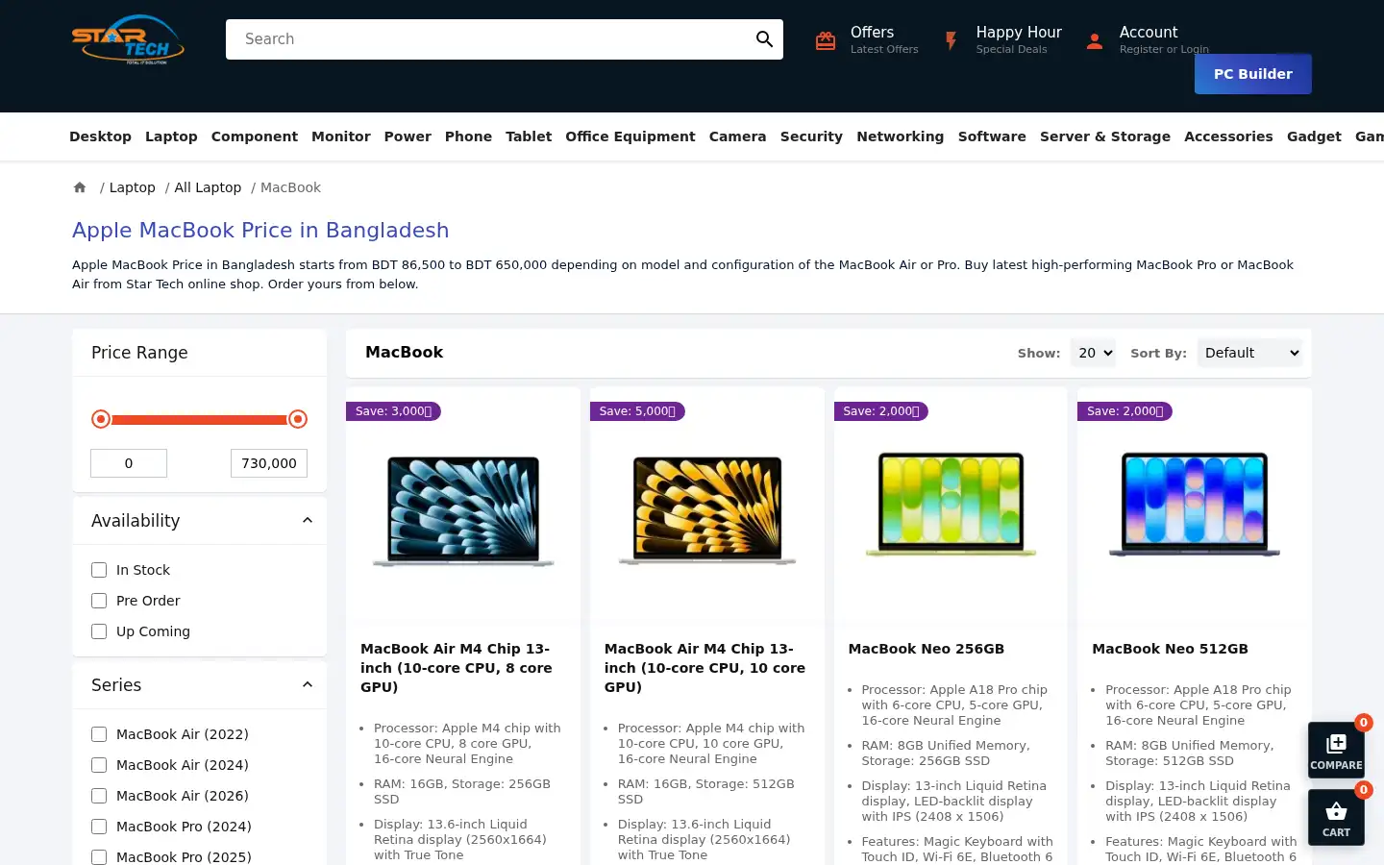Click the 'MacBook' breadcrumb text
Image resolution: width=1384 pixels, height=865 pixels.
[290, 187]
